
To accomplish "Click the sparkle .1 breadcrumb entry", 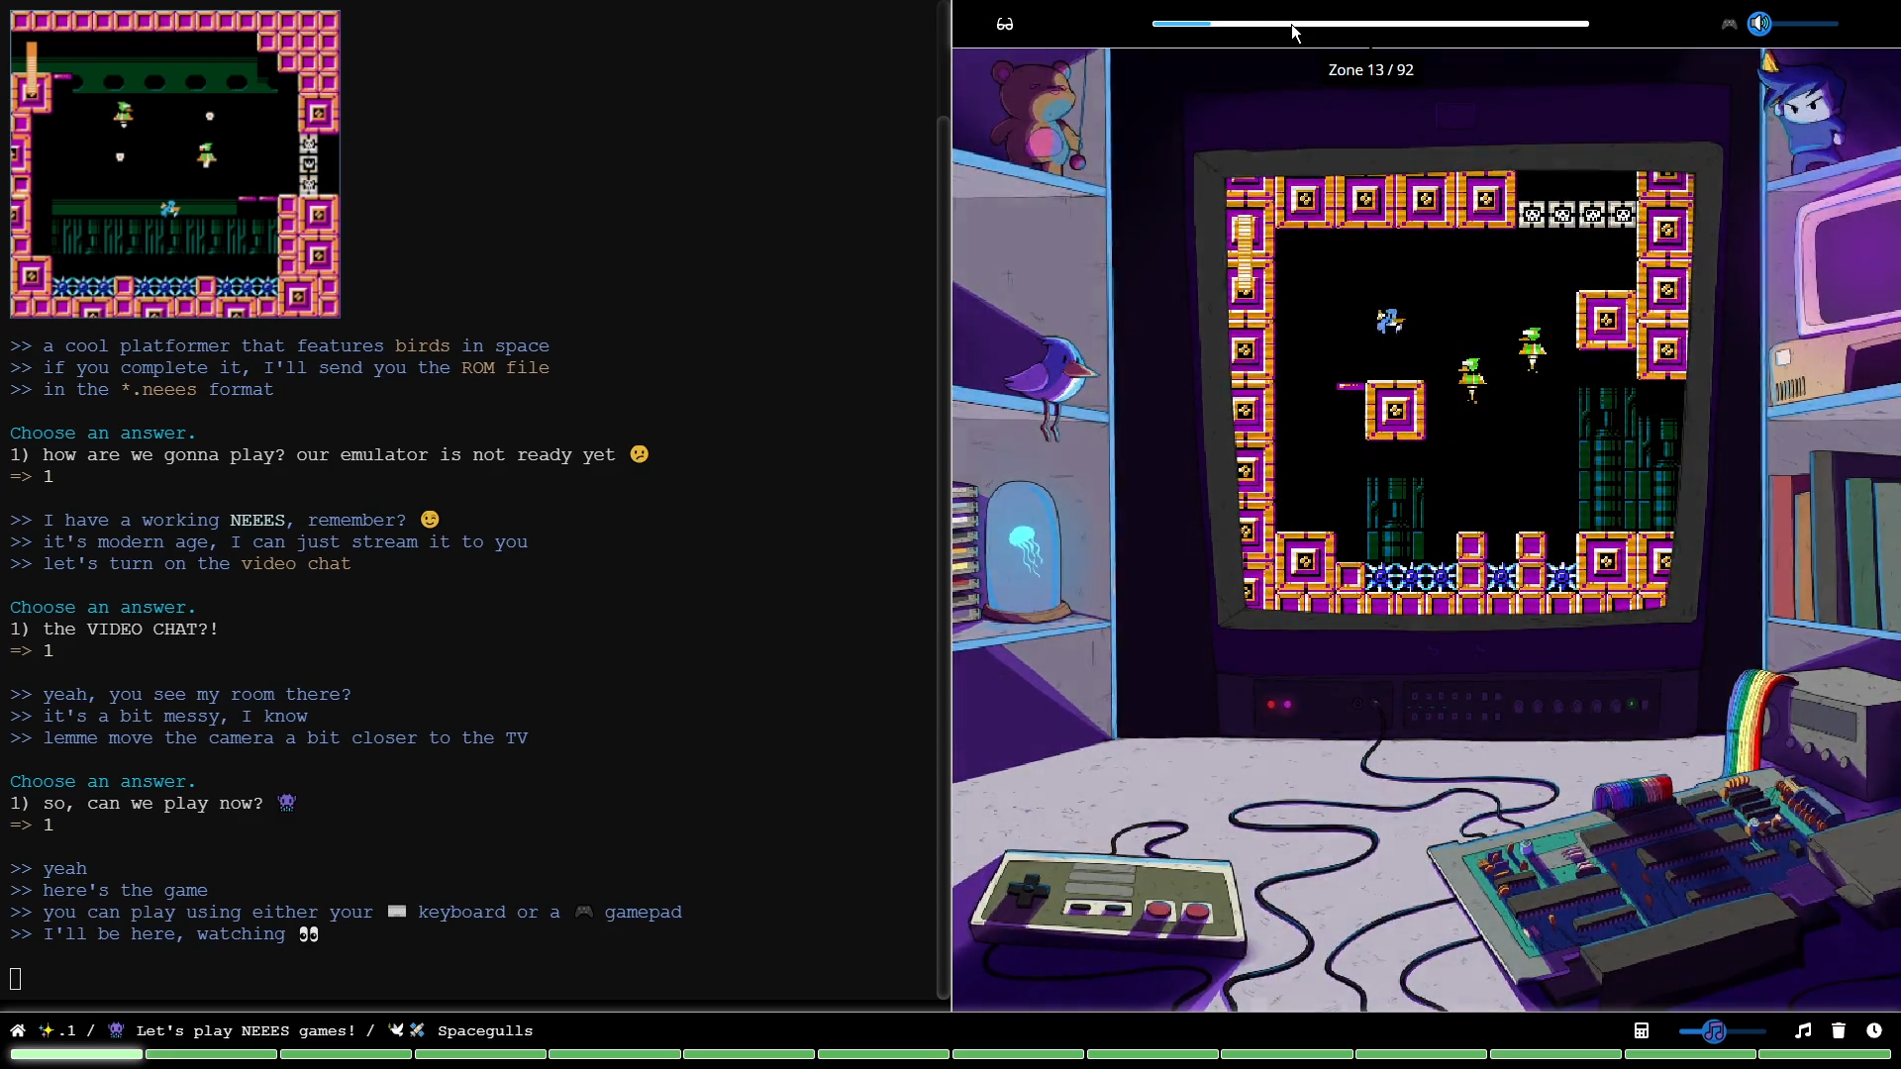I will (x=57, y=1030).
